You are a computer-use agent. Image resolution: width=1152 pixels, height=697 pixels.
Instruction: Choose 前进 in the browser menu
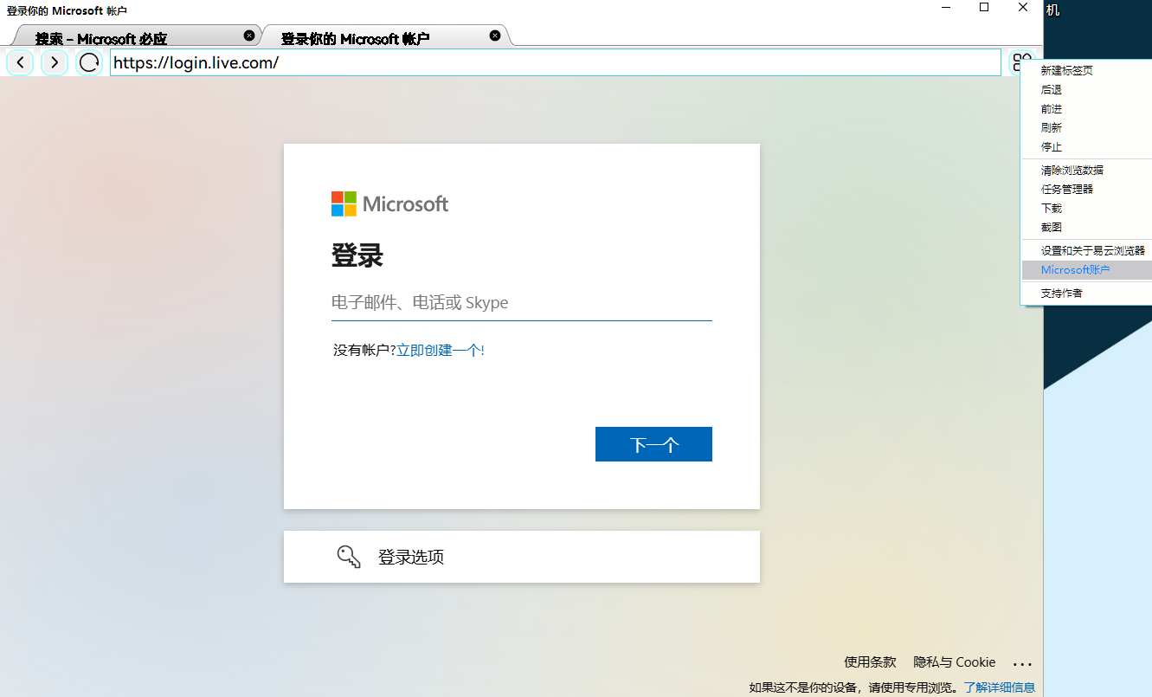point(1086,109)
